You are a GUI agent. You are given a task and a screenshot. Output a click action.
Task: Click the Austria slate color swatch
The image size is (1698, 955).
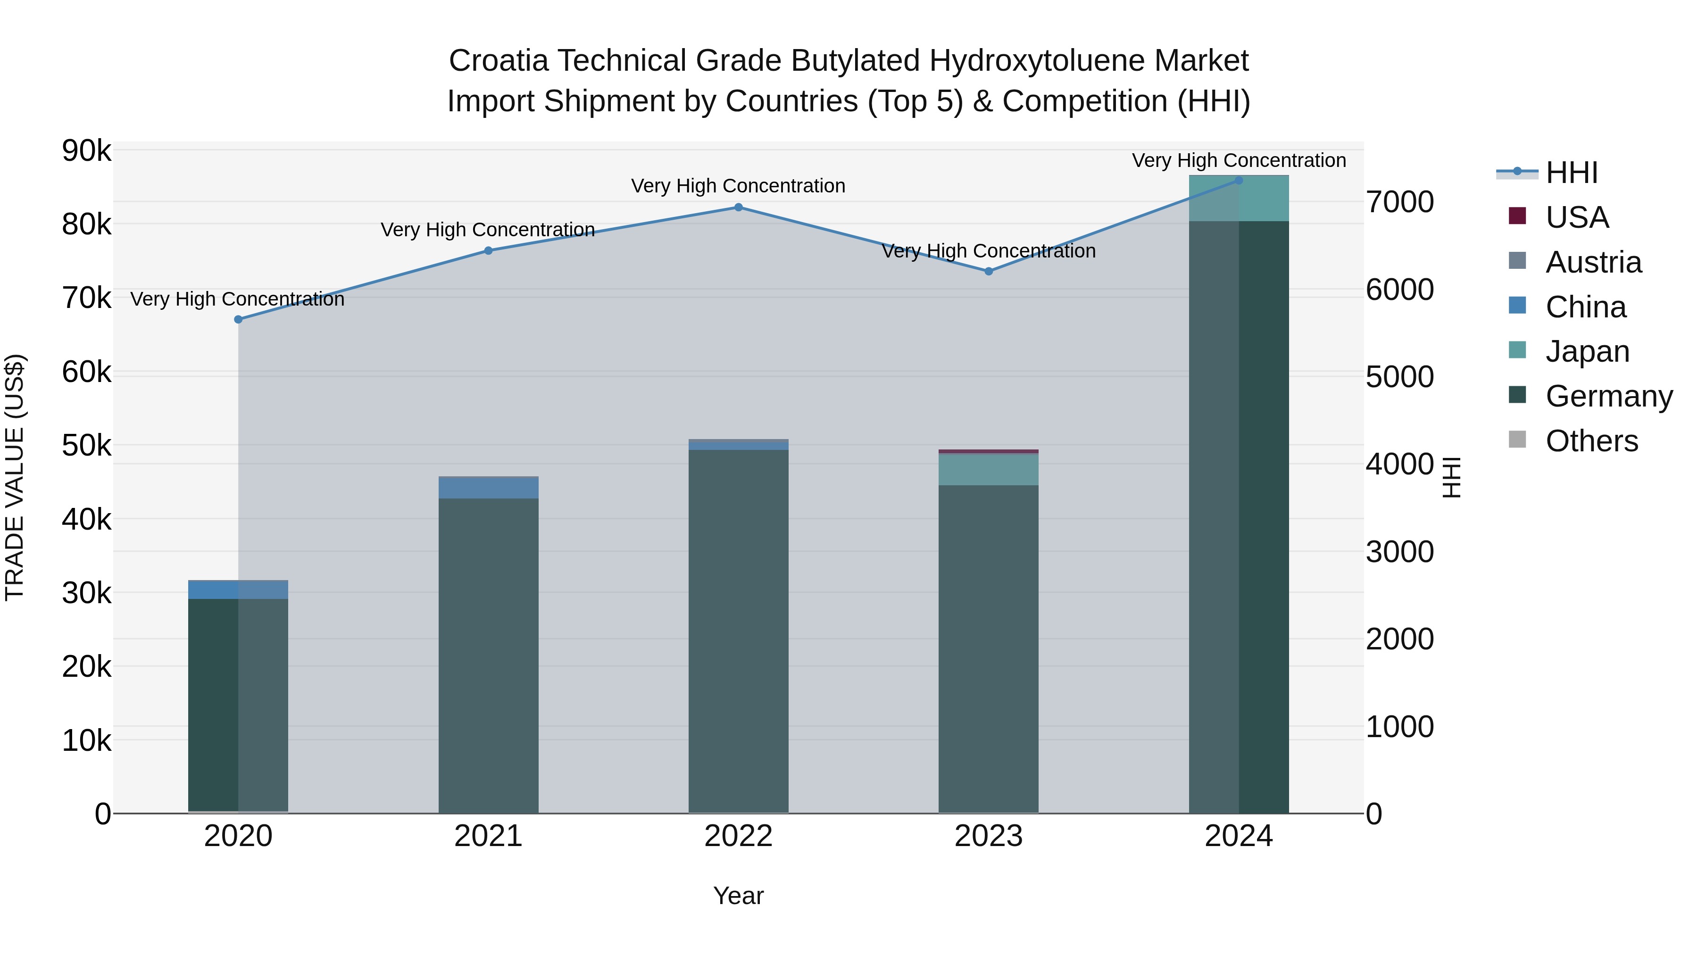pos(1517,260)
